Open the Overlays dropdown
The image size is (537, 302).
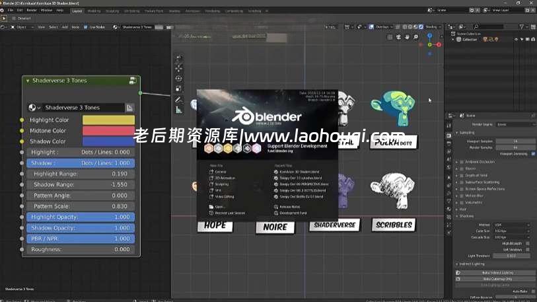(x=382, y=26)
